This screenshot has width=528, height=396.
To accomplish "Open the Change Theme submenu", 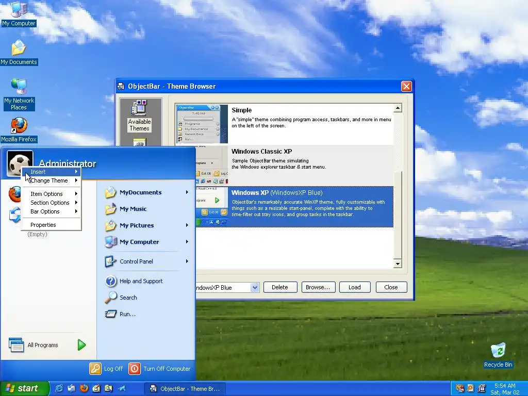I will (52, 180).
